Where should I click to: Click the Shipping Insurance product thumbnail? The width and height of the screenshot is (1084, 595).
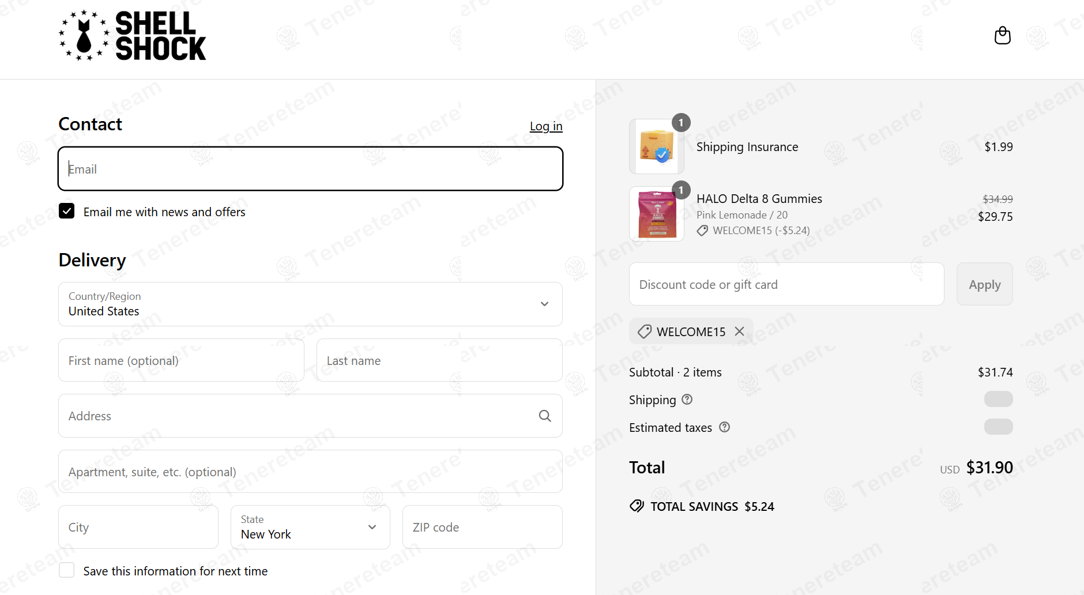(x=657, y=146)
